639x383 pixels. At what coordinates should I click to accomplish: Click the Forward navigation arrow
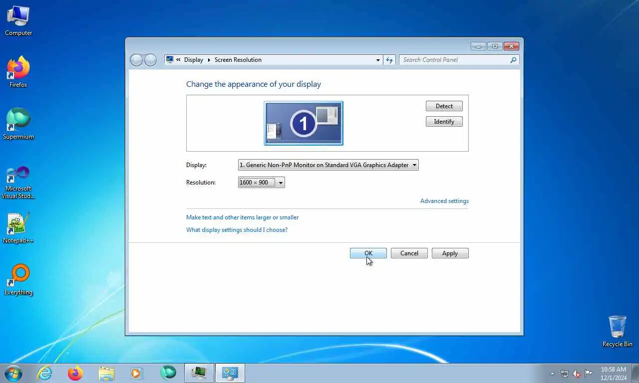point(150,60)
